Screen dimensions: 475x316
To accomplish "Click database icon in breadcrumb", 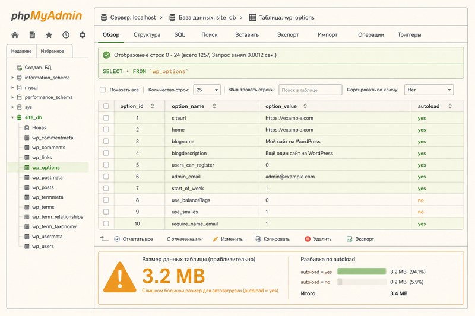I will [x=172, y=18].
